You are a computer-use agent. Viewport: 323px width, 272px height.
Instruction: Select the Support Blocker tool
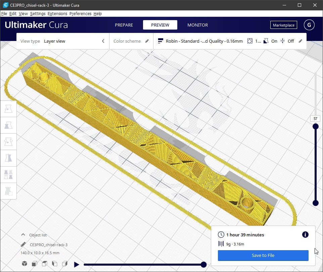tap(8, 191)
